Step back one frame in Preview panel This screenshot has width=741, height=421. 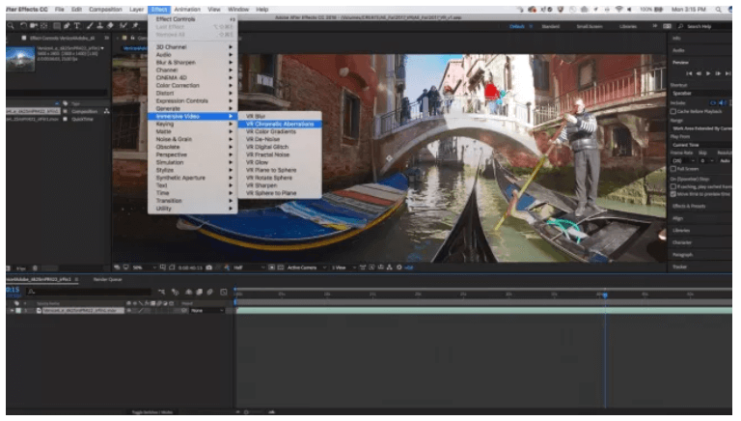point(699,73)
